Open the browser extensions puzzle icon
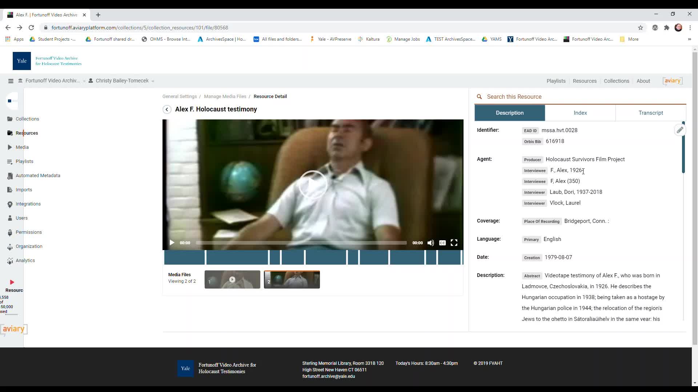 pyautogui.click(x=666, y=28)
